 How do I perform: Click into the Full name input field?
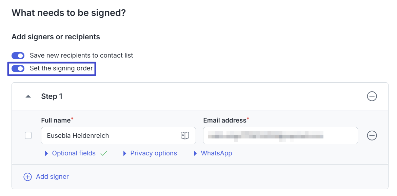tap(108, 136)
